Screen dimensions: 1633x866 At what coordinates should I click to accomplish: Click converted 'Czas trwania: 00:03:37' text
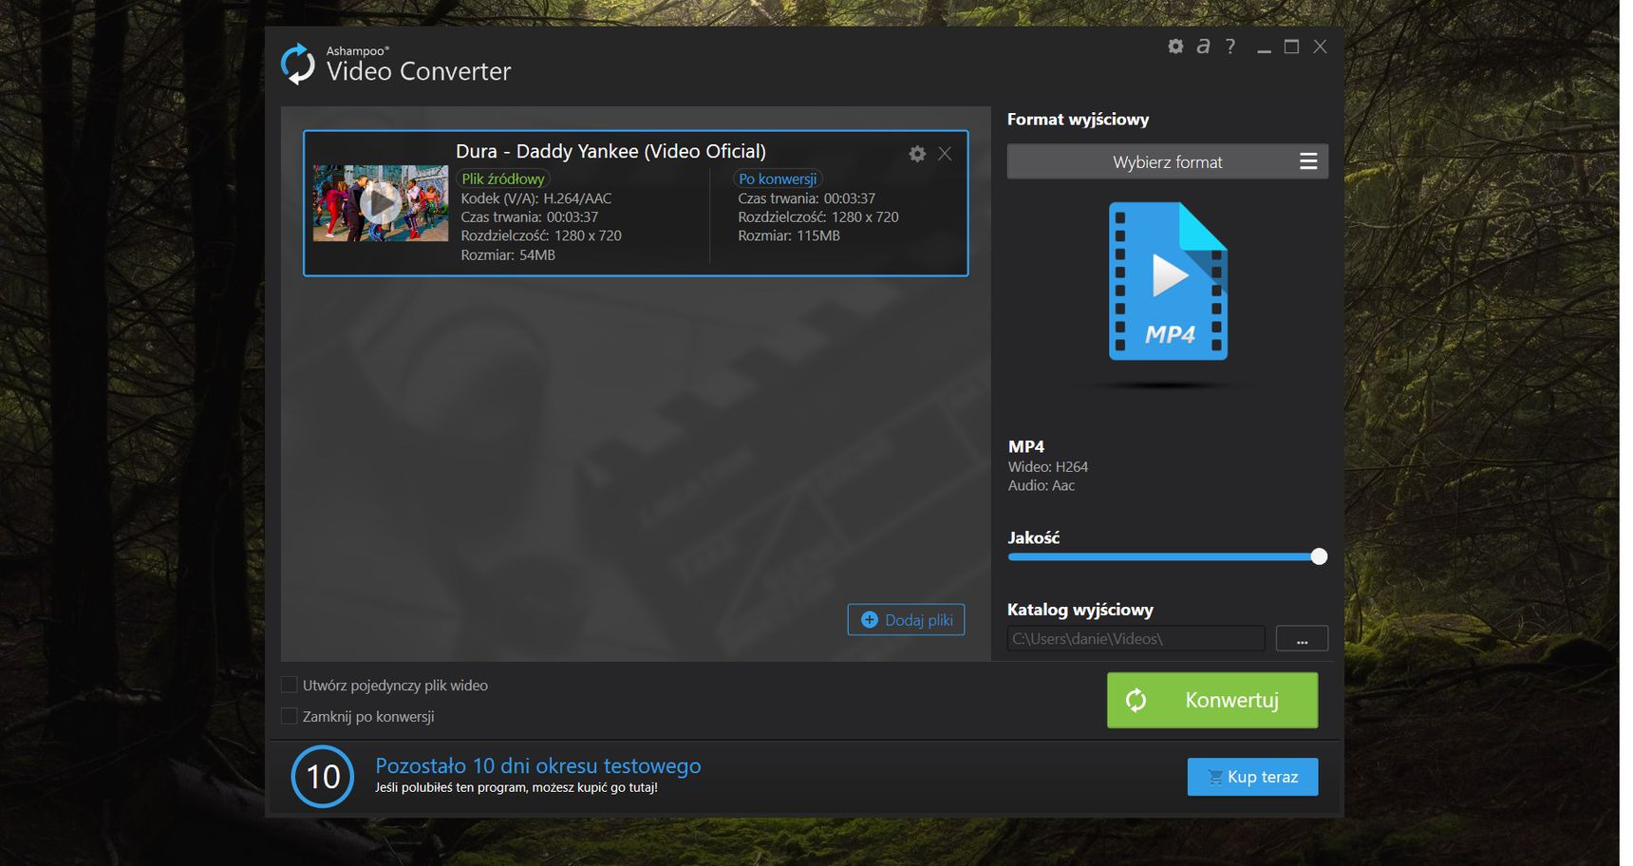coord(806,198)
